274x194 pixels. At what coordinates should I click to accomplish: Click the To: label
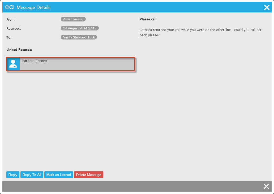[x=9, y=38]
